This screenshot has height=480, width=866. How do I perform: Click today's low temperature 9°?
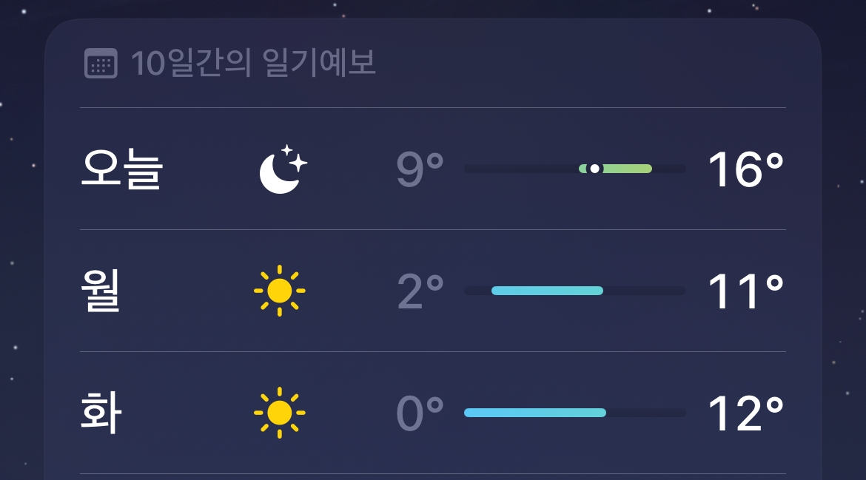click(420, 169)
